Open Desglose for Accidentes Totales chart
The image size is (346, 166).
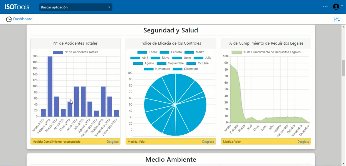tap(112, 142)
